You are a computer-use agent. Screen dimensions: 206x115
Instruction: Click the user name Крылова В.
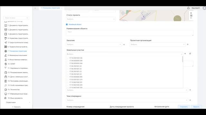[x=196, y=8]
